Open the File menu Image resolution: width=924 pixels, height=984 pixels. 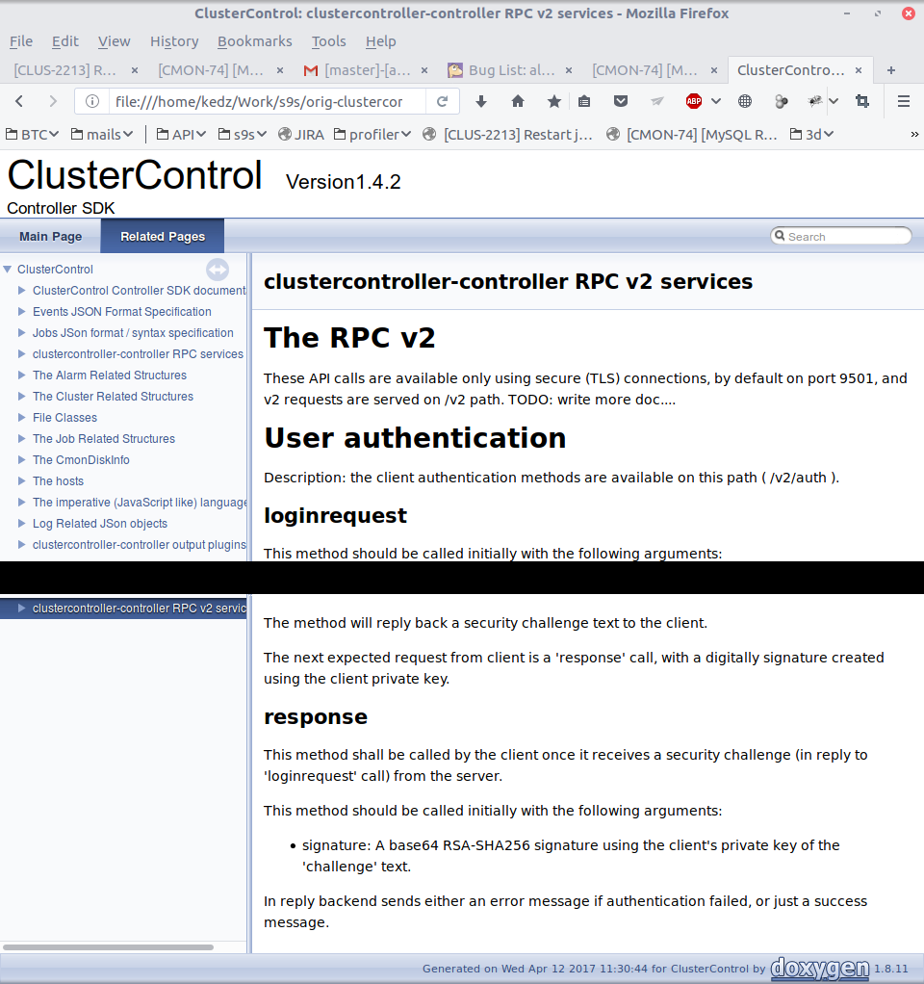tap(21, 41)
